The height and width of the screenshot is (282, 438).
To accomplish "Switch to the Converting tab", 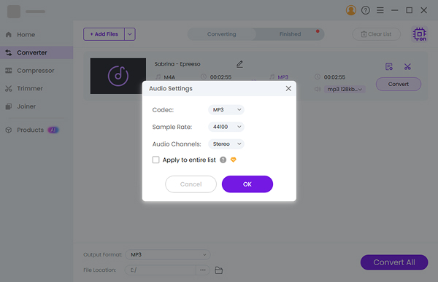I will 221,34.
